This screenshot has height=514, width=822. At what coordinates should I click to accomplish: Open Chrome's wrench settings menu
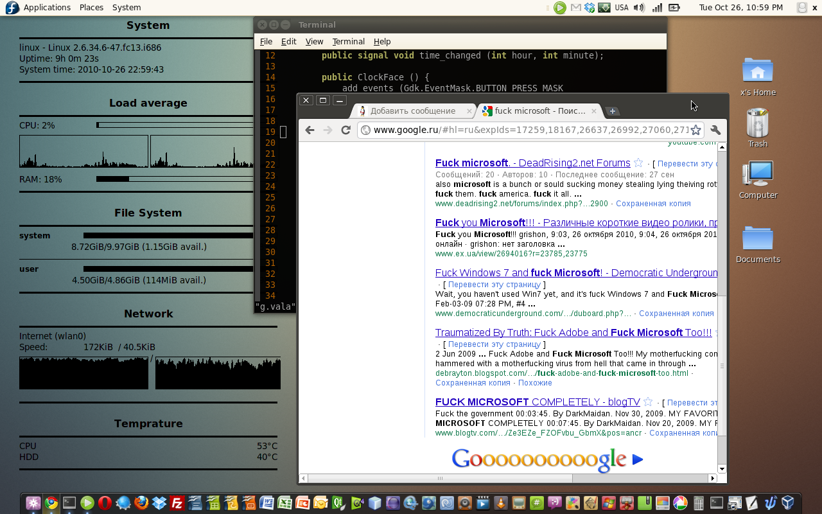coord(715,130)
